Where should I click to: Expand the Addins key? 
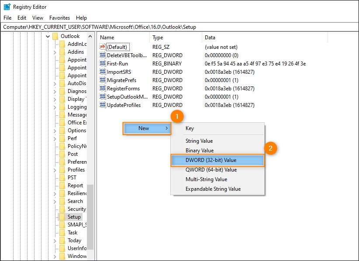pos(55,52)
